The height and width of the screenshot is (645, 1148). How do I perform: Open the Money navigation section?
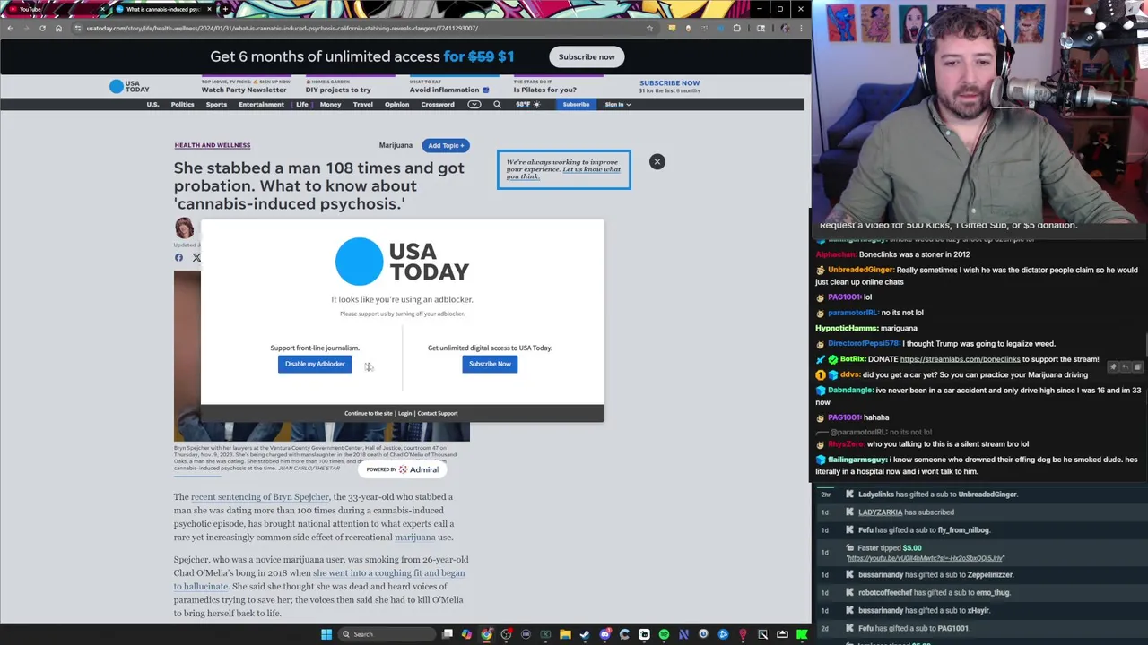pos(330,105)
